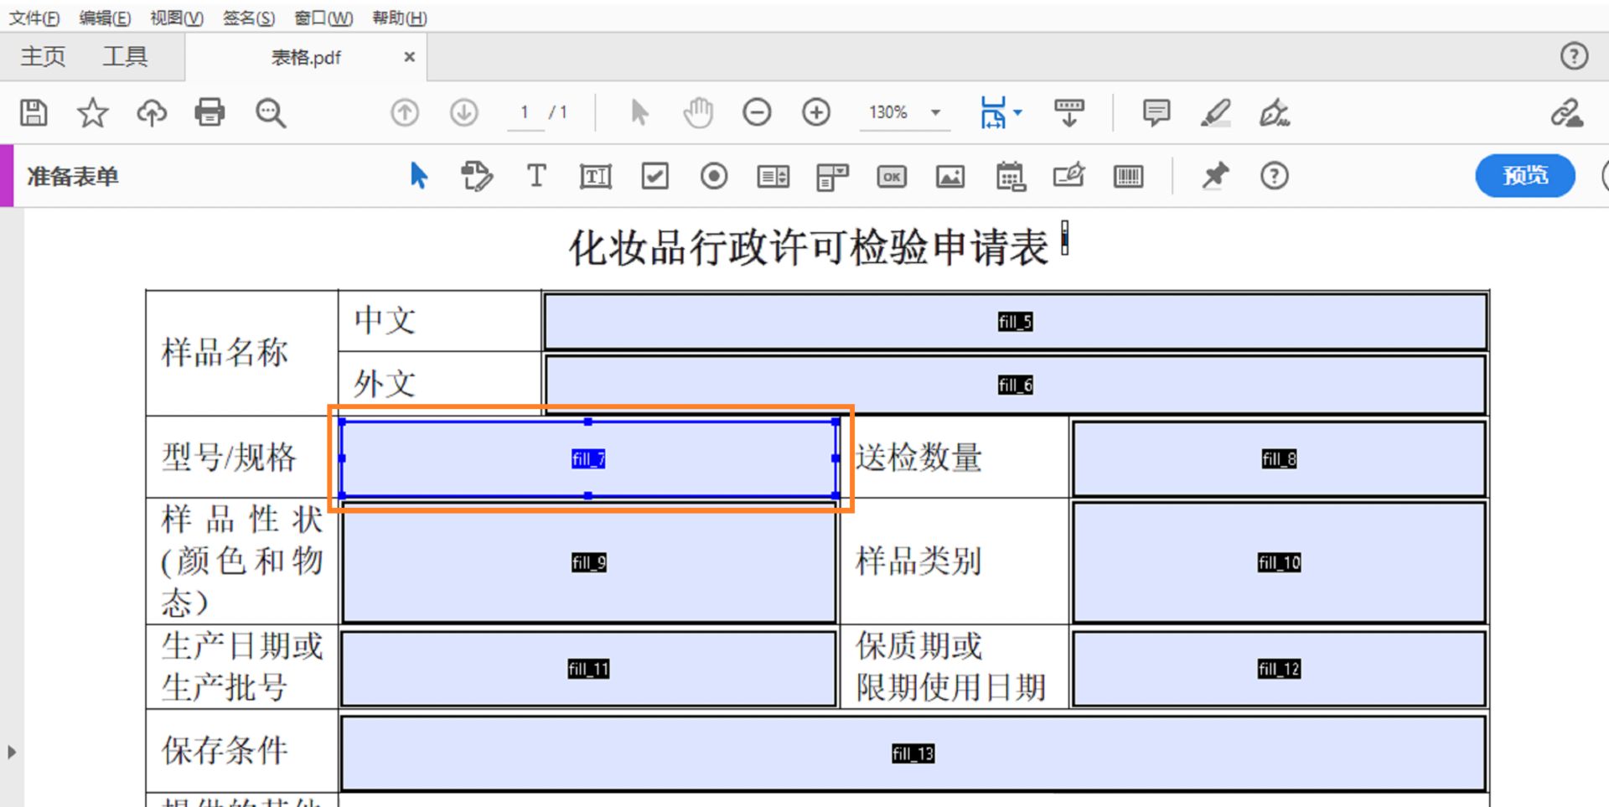Select the Image field tool
1609x807 pixels.
pos(949,176)
